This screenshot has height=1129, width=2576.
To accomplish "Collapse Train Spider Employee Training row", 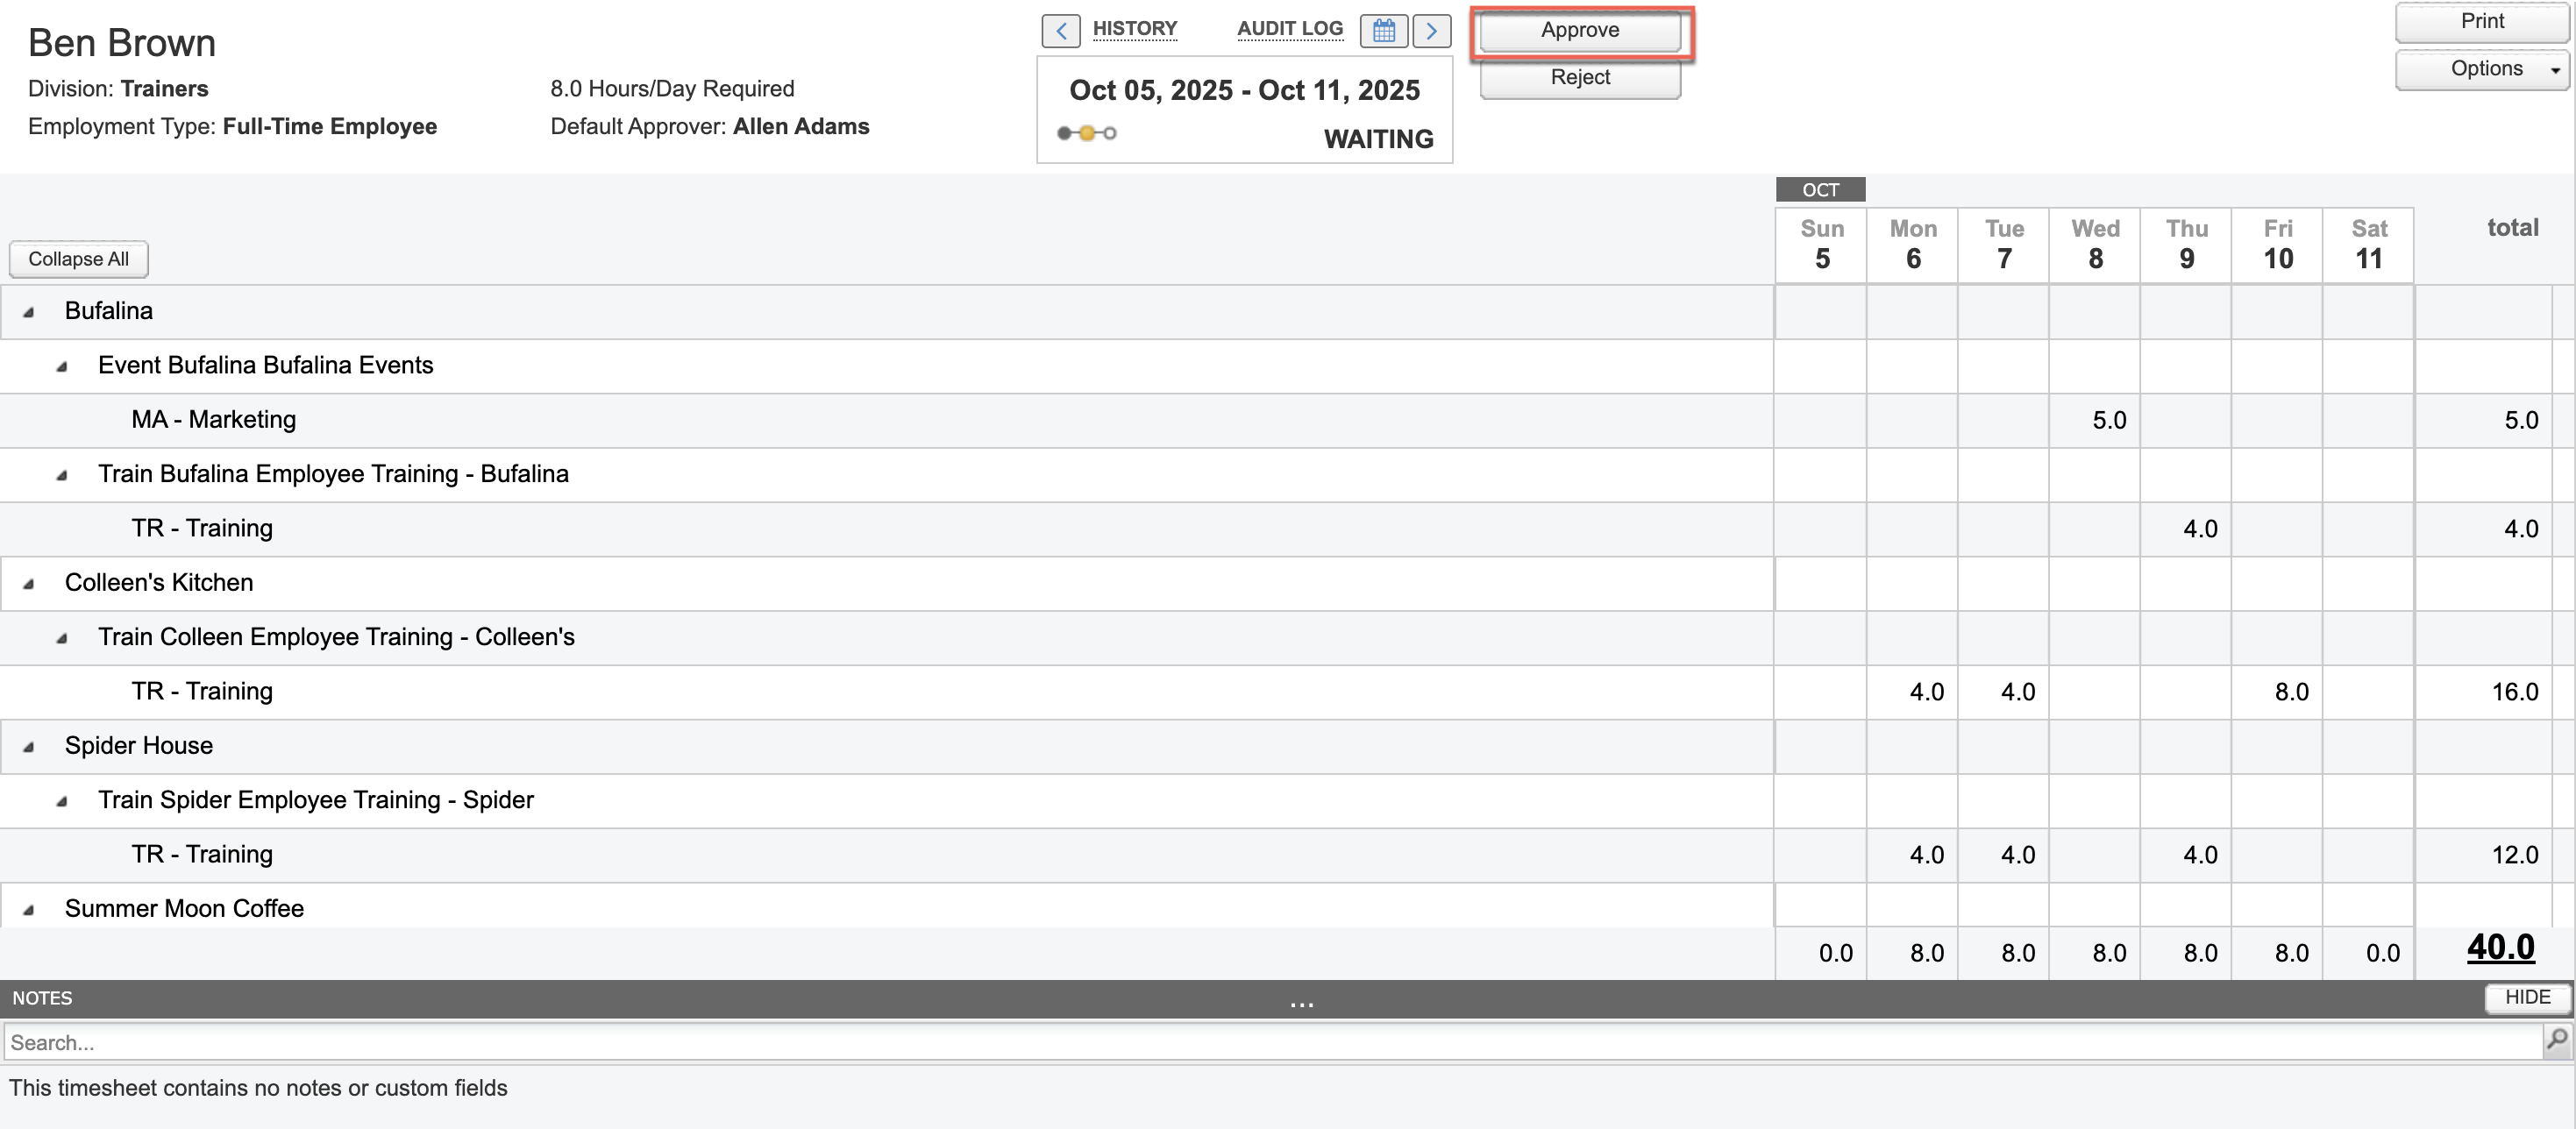I will (x=62, y=801).
